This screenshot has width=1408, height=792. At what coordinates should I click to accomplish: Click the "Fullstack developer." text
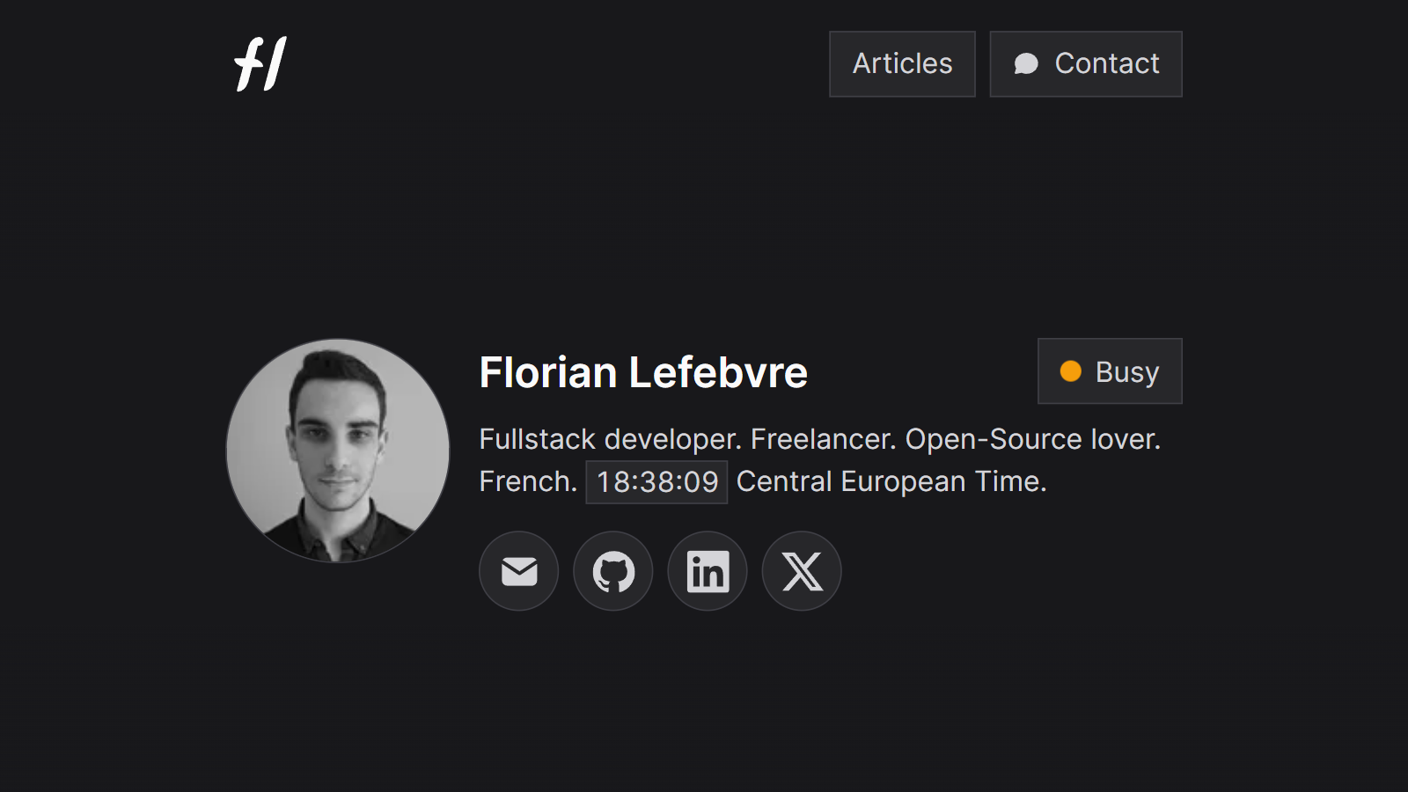610,439
